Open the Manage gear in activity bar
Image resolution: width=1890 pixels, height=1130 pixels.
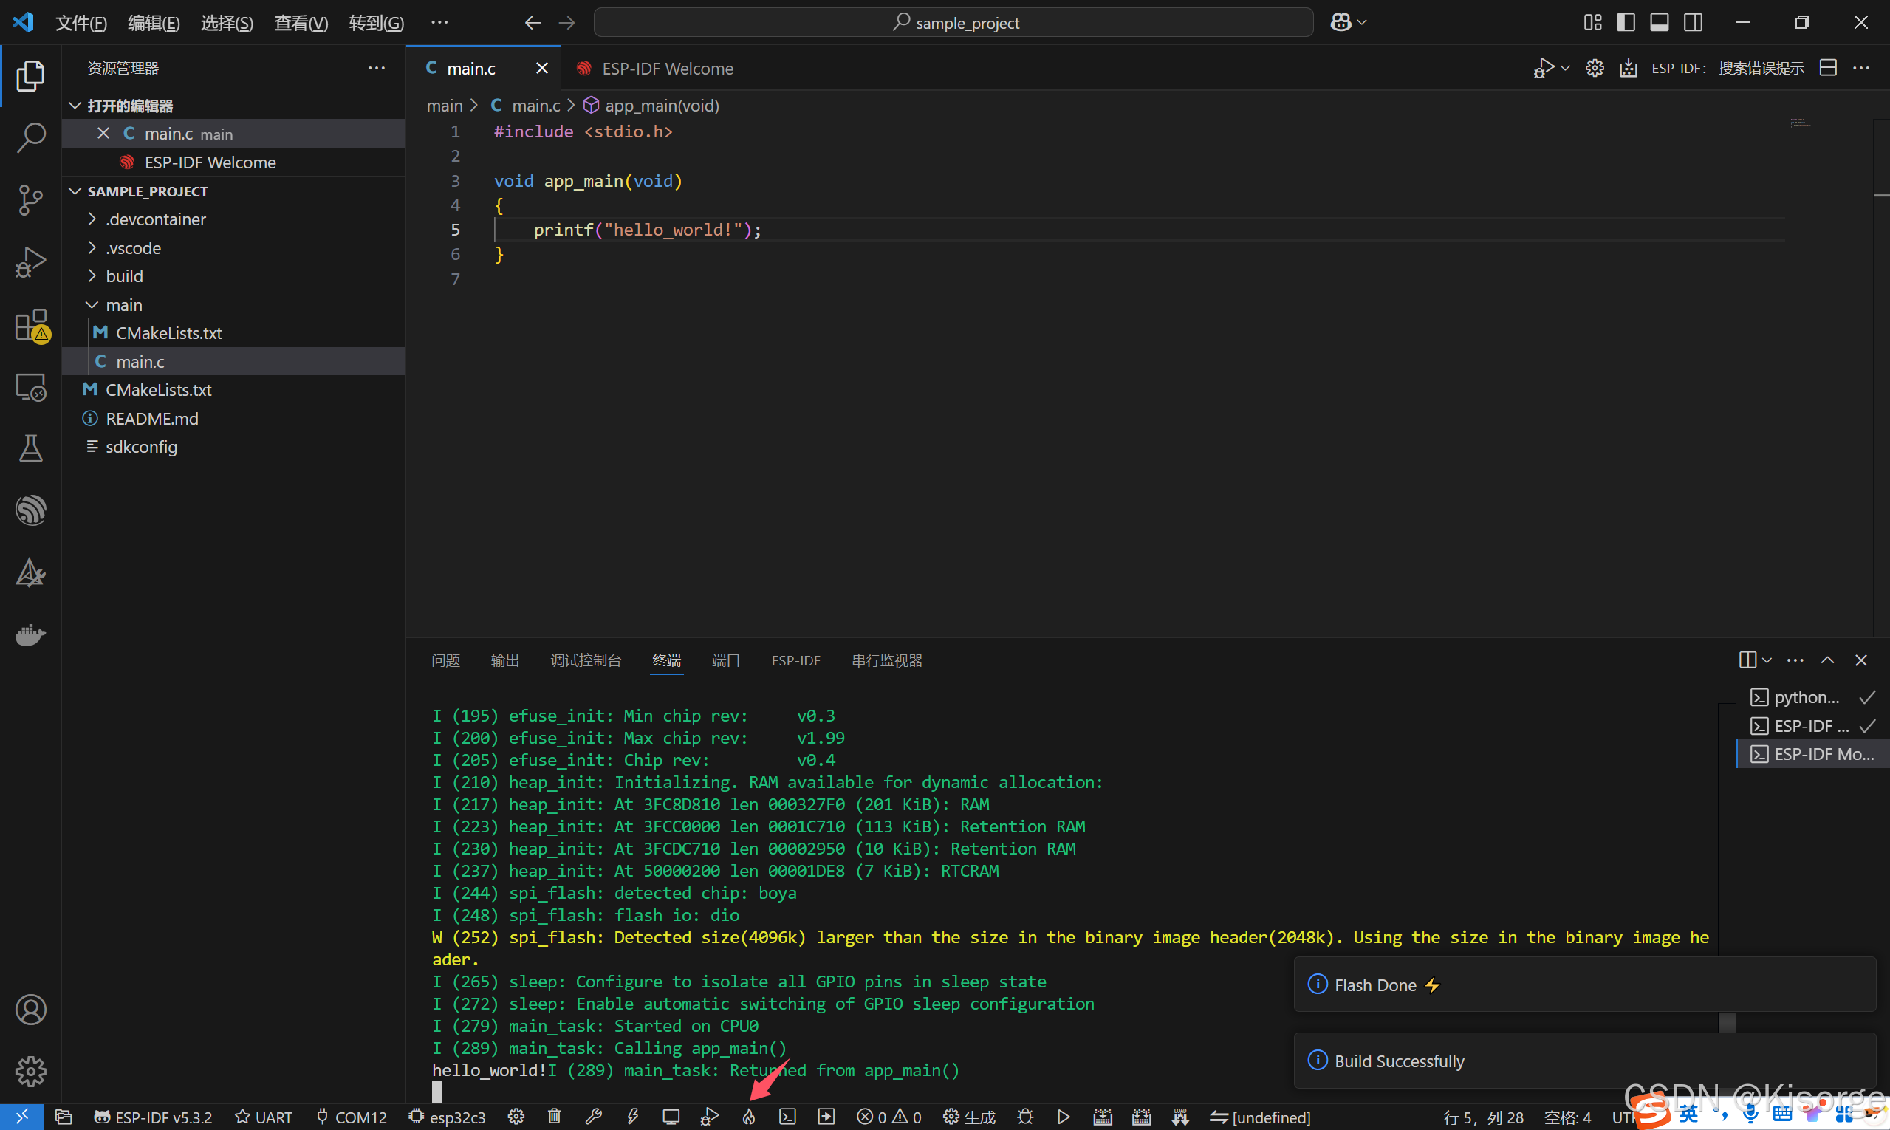coord(30,1072)
